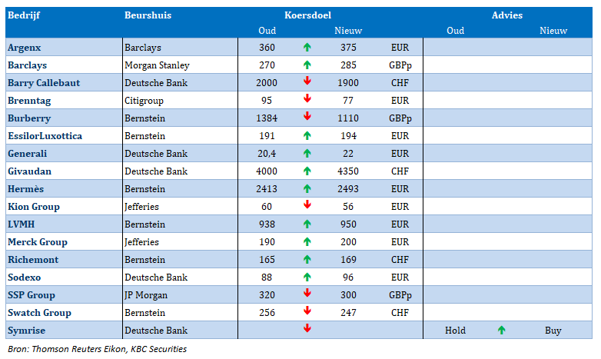
Task: Click the green up arrow in Merck Group row
Action: (307, 241)
